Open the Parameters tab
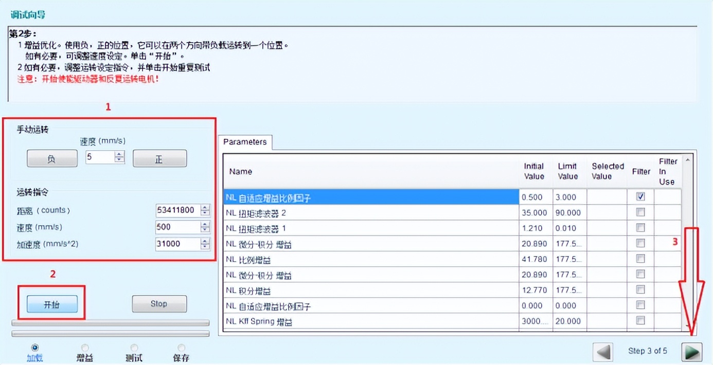Screen dimensions: 713x365 point(245,142)
